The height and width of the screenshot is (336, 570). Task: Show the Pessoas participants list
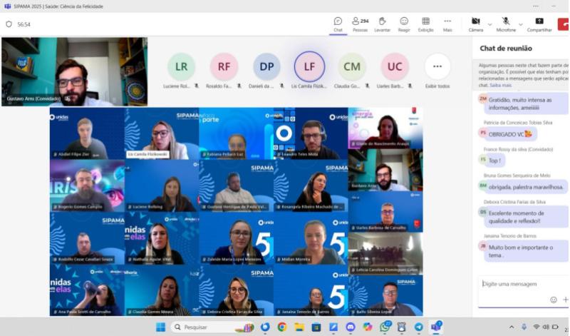361,25
